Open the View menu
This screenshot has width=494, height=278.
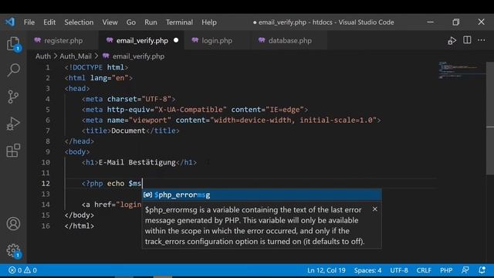pyautogui.click(x=110, y=22)
